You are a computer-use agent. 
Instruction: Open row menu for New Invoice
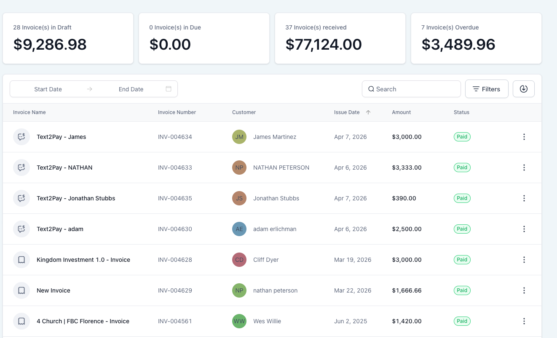tap(524, 290)
